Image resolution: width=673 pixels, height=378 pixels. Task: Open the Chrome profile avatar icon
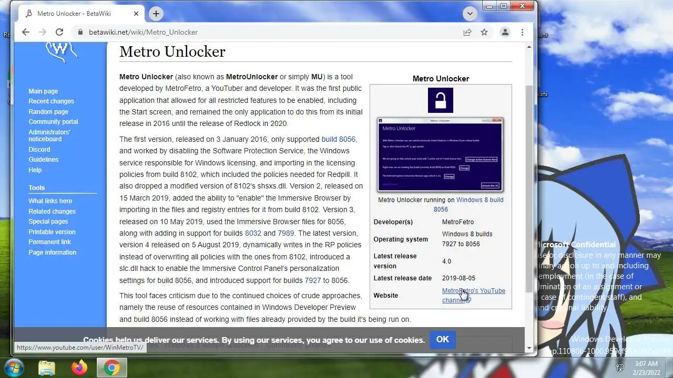coord(505,32)
